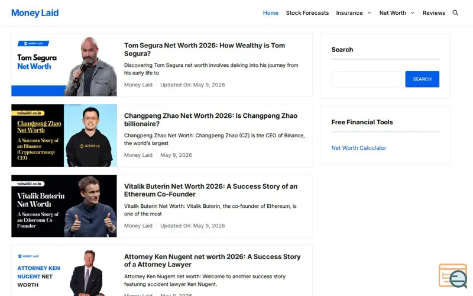Click Money Laid author under Tom Segura article
The image size is (473, 296).
138,85
